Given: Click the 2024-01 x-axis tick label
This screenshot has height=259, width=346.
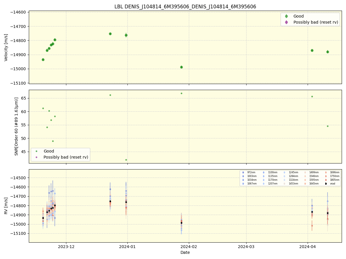Looking at the screenshot, I should tap(127, 247).
